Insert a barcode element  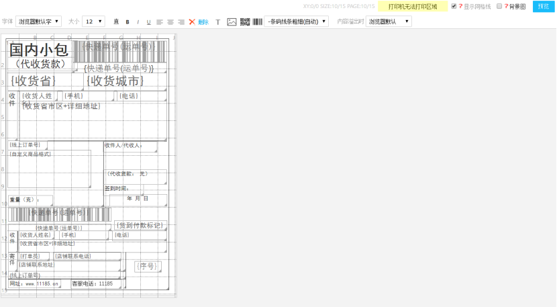pos(258,22)
